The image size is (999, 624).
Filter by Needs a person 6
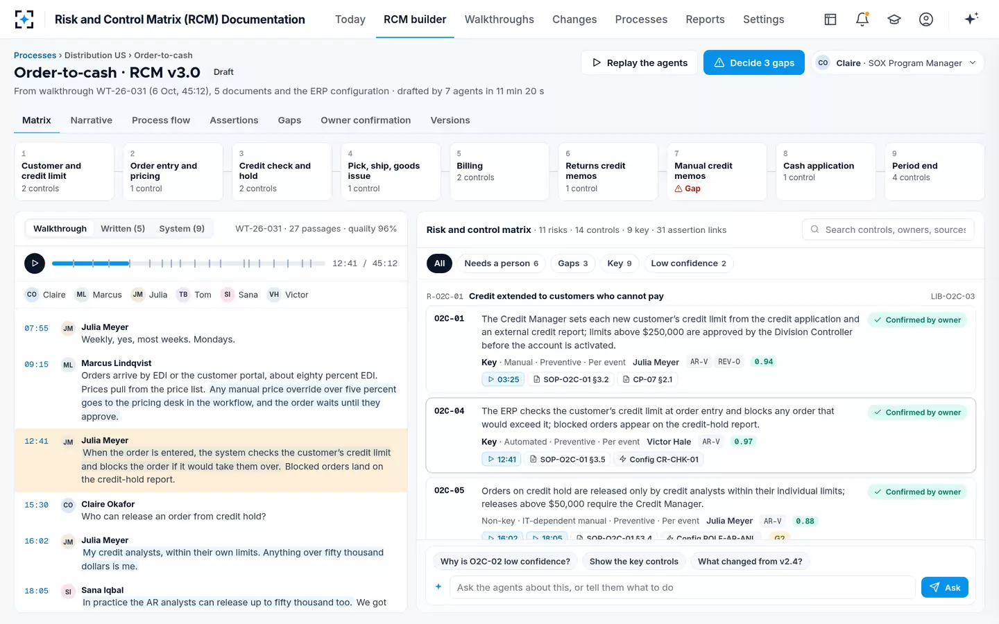click(502, 263)
